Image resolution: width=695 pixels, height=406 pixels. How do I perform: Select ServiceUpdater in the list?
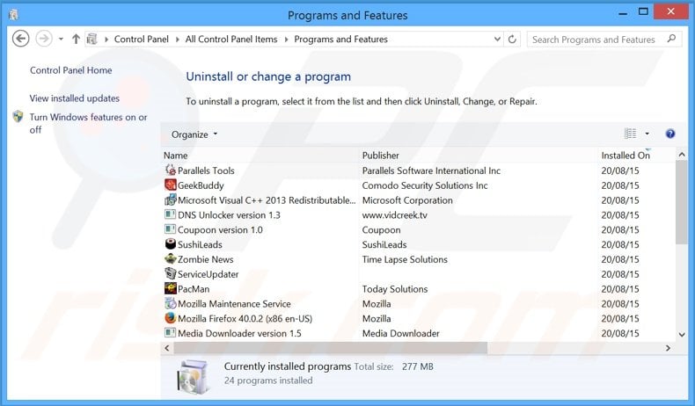(x=208, y=274)
